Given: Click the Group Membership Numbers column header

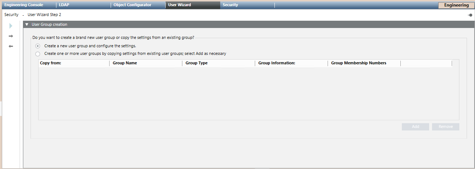Looking at the screenshot, I should pyautogui.click(x=359, y=63).
